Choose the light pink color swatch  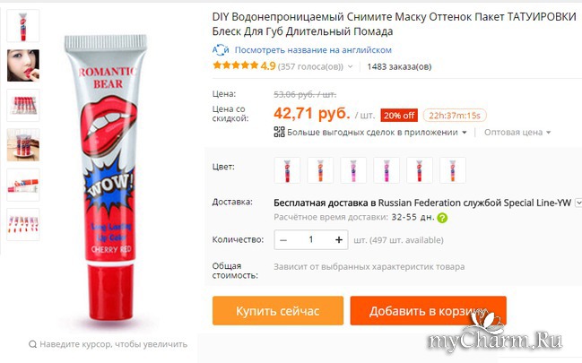pos(353,170)
